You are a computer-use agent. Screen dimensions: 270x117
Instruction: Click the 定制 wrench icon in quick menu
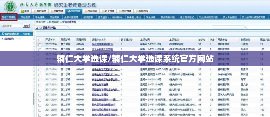[24, 34]
